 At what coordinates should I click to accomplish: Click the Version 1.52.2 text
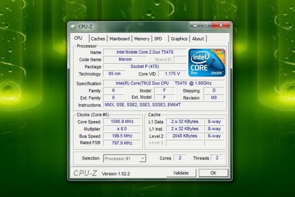[116, 174]
